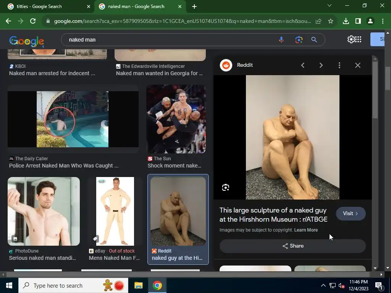Open the Reddit source logo in preview
The width and height of the screenshot is (391, 293).
pos(226,65)
